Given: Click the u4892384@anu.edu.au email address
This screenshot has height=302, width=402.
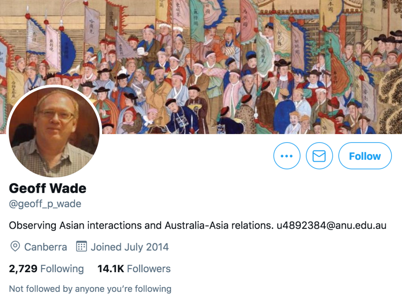Looking at the screenshot, I should (331, 225).
